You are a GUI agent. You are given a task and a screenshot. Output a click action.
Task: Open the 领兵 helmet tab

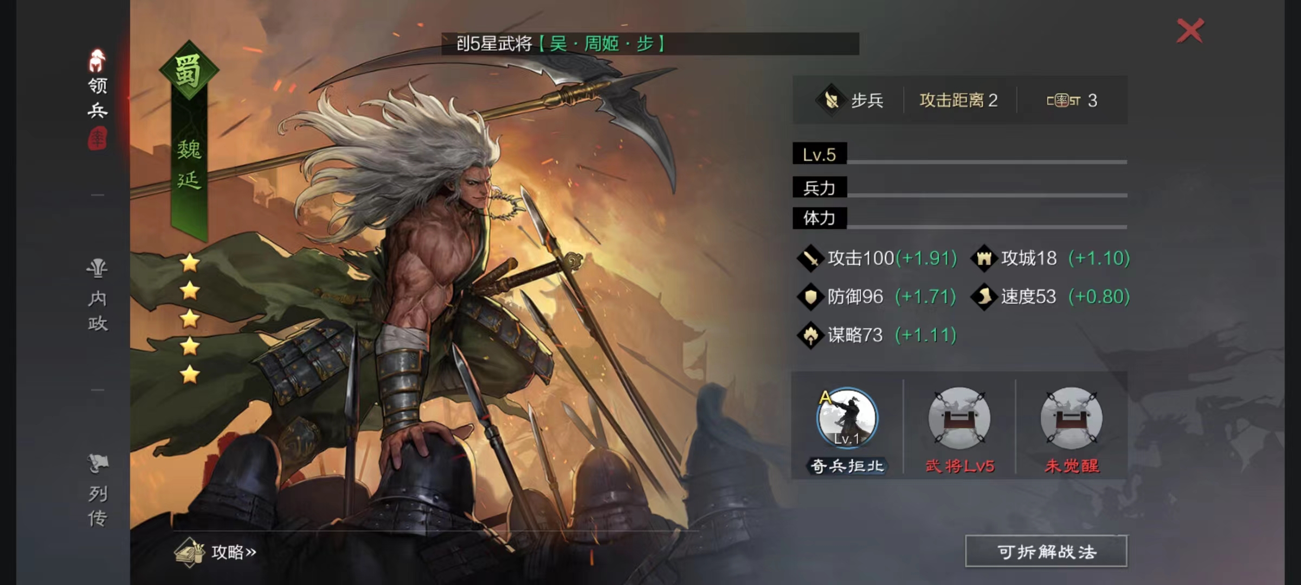tap(98, 85)
